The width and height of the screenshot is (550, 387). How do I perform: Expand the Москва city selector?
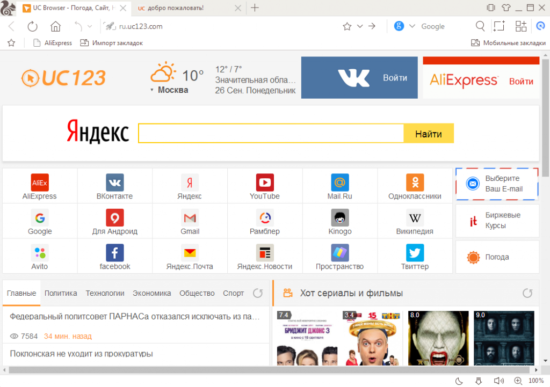click(x=170, y=90)
